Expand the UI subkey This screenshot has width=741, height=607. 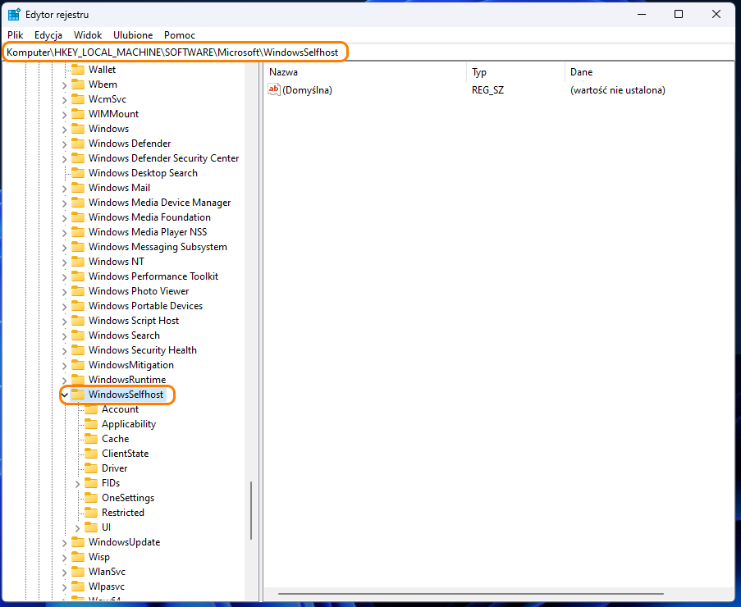pyautogui.click(x=77, y=527)
